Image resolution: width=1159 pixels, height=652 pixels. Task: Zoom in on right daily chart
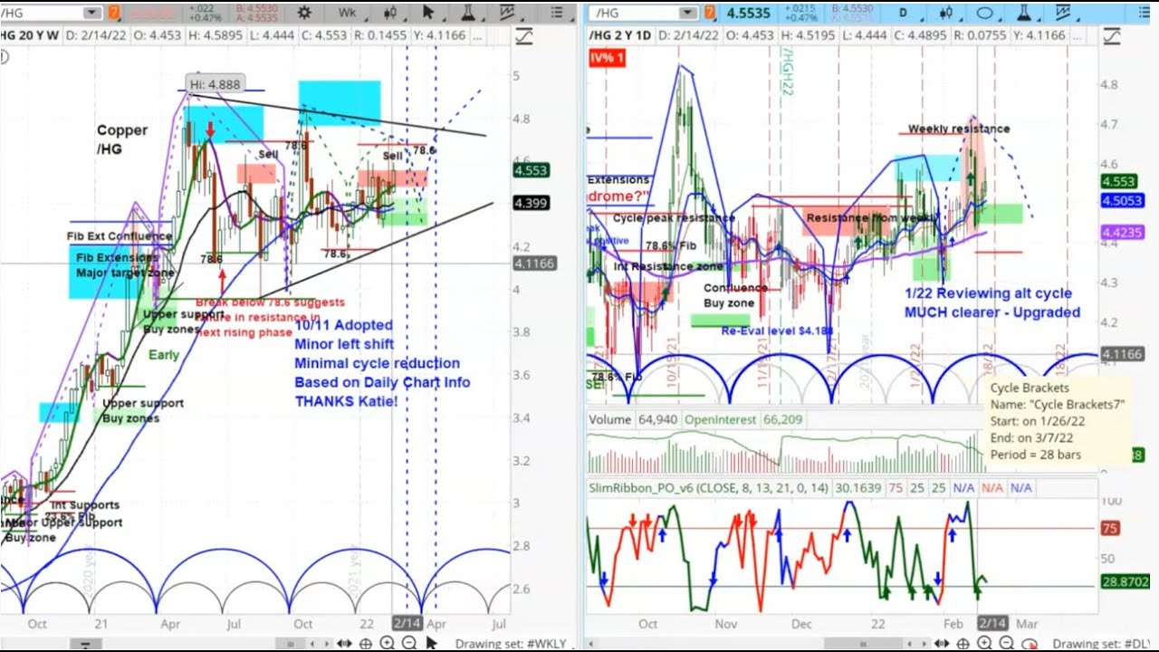click(984, 643)
